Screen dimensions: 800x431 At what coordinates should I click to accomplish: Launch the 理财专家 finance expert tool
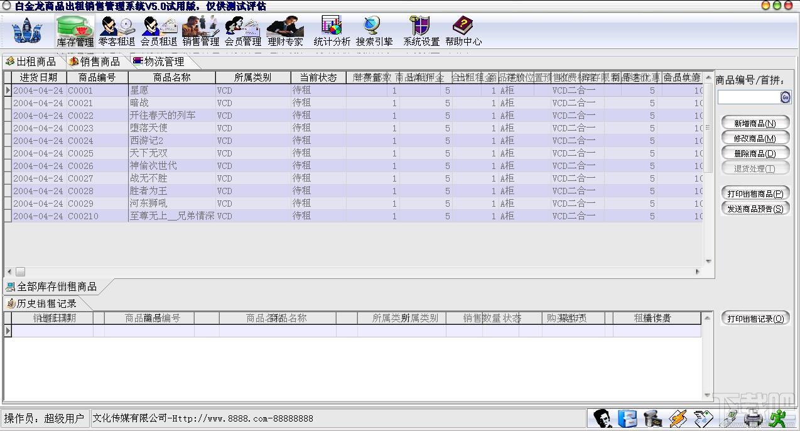click(x=284, y=30)
